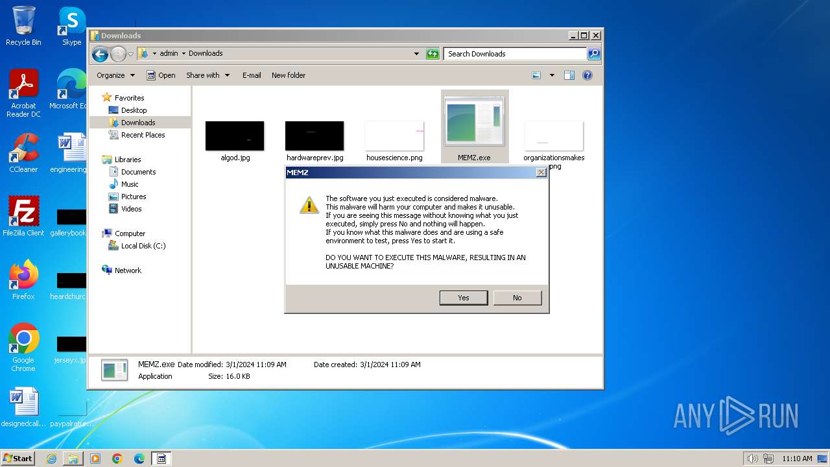Open Firefox desktop shortcut

pos(23,280)
